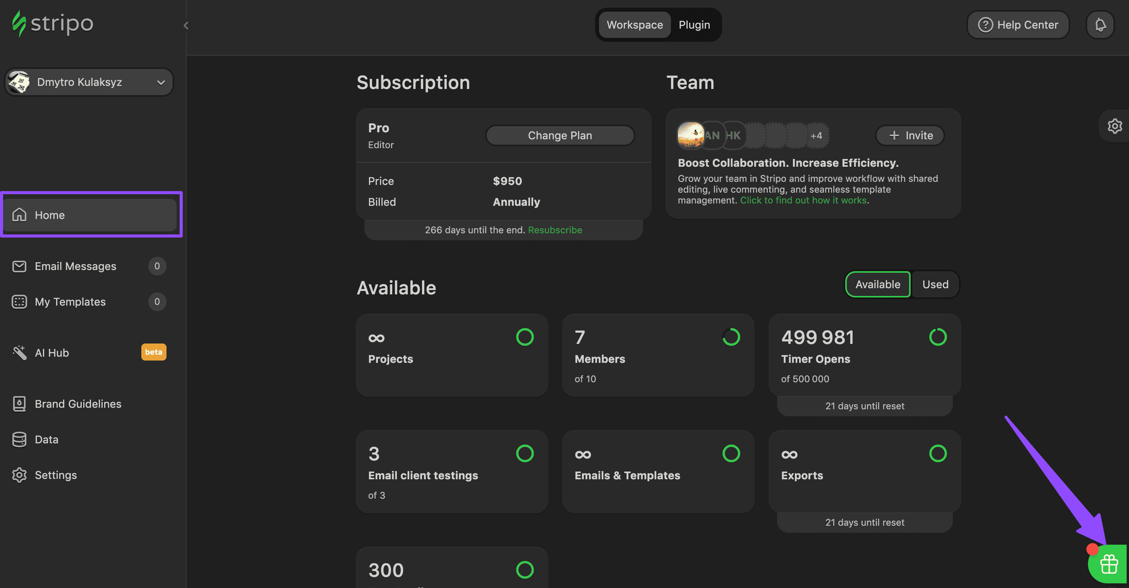Open the green gift box widget
Viewport: 1129px width, 588px height.
pyautogui.click(x=1108, y=564)
